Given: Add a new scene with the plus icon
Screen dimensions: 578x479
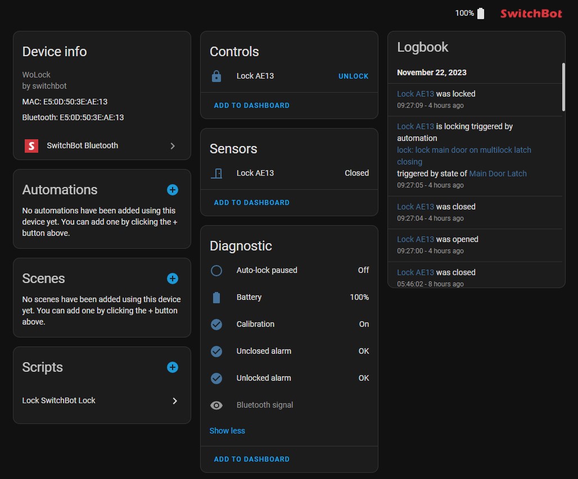Looking at the screenshot, I should click(173, 279).
